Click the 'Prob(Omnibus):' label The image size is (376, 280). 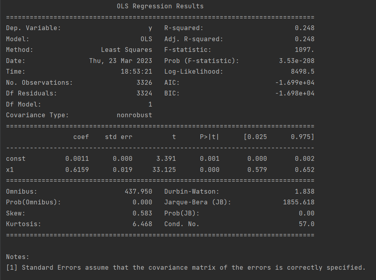coord(33,202)
